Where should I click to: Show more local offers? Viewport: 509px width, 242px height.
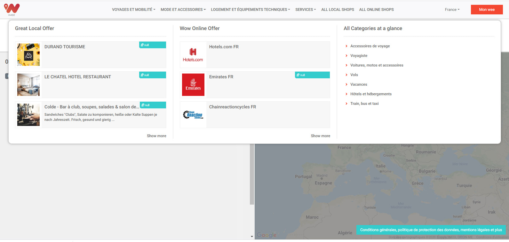click(156, 136)
